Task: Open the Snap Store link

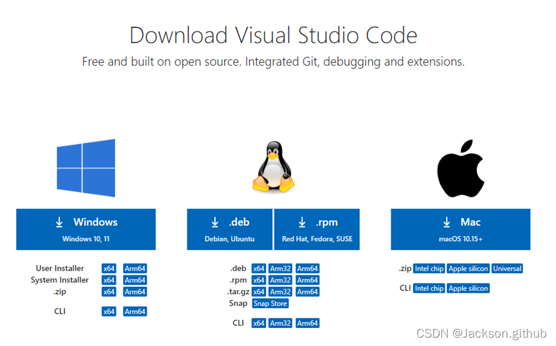Action: tap(270, 304)
